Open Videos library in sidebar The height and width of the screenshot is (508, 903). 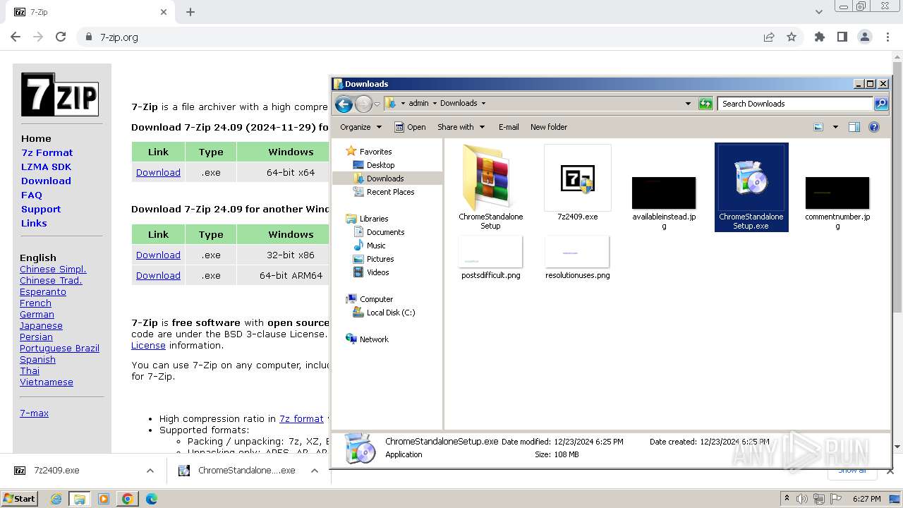click(371, 272)
